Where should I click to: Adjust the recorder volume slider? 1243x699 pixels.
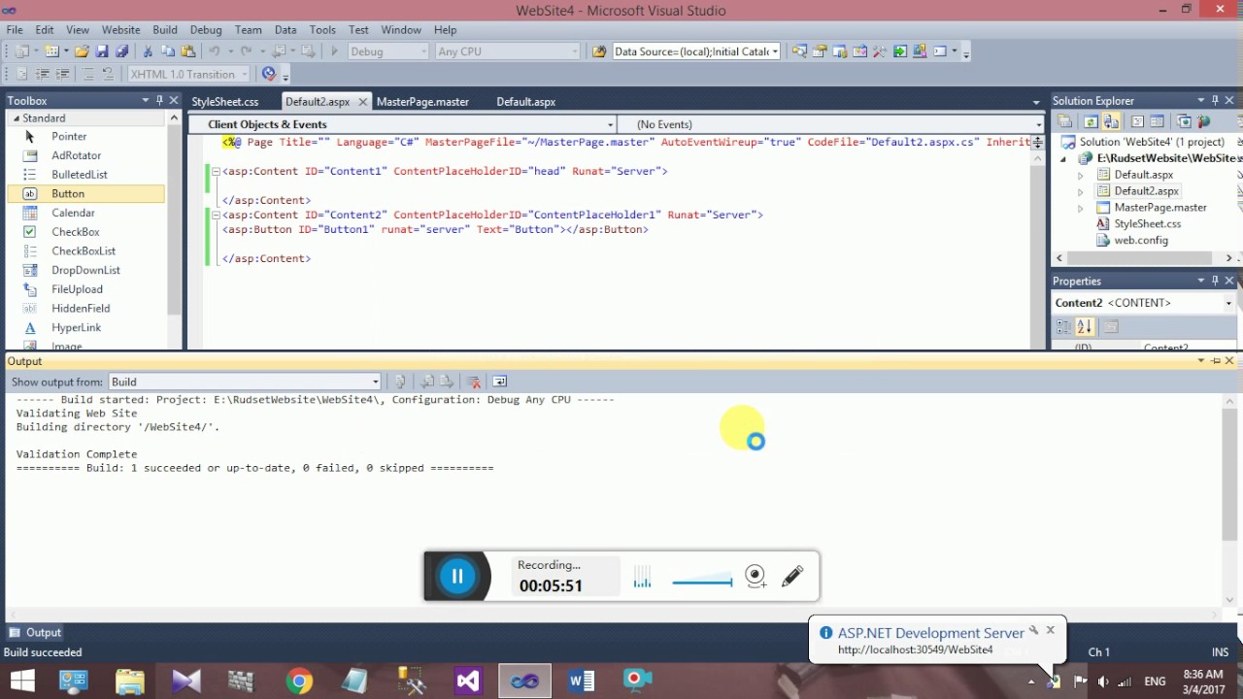point(702,582)
